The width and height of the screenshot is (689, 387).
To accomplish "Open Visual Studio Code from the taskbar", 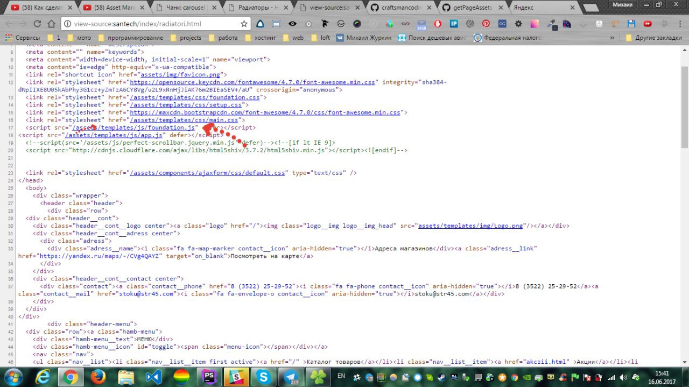I will pos(153,376).
